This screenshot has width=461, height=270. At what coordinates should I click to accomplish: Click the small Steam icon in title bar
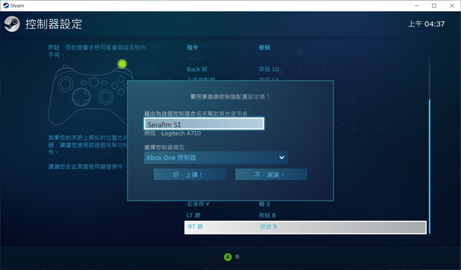[x=5, y=6]
